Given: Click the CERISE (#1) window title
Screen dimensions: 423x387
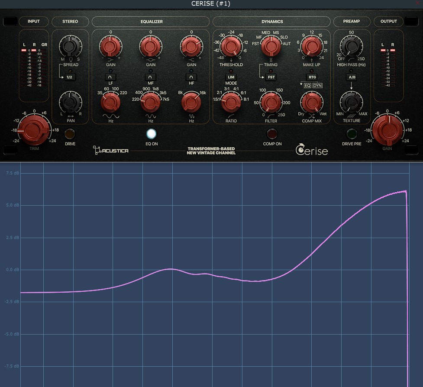Looking at the screenshot, I should 211,3.
